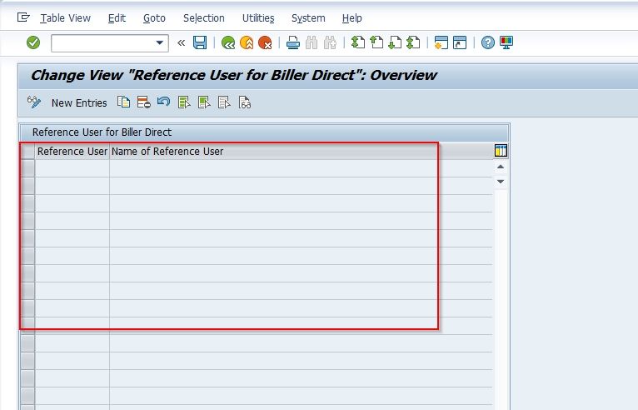The width and height of the screenshot is (638, 410).
Task: Click the Select Block icon
Action: pyautogui.click(x=204, y=102)
